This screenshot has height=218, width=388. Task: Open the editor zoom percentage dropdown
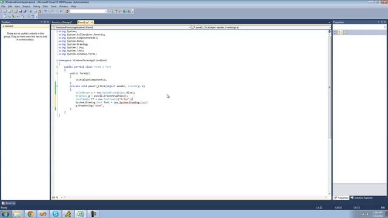[62, 197]
